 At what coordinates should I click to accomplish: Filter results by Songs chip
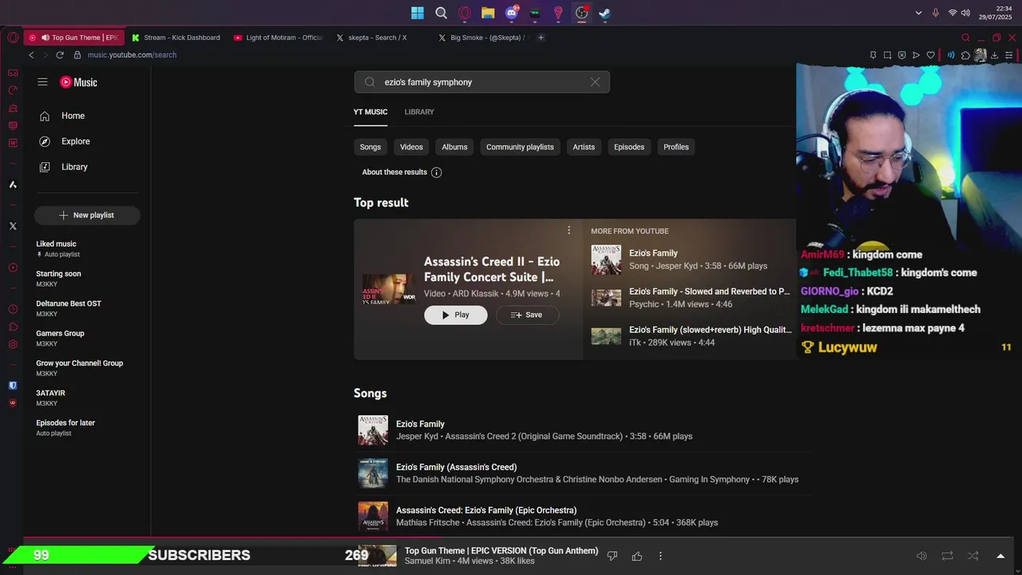pos(370,147)
